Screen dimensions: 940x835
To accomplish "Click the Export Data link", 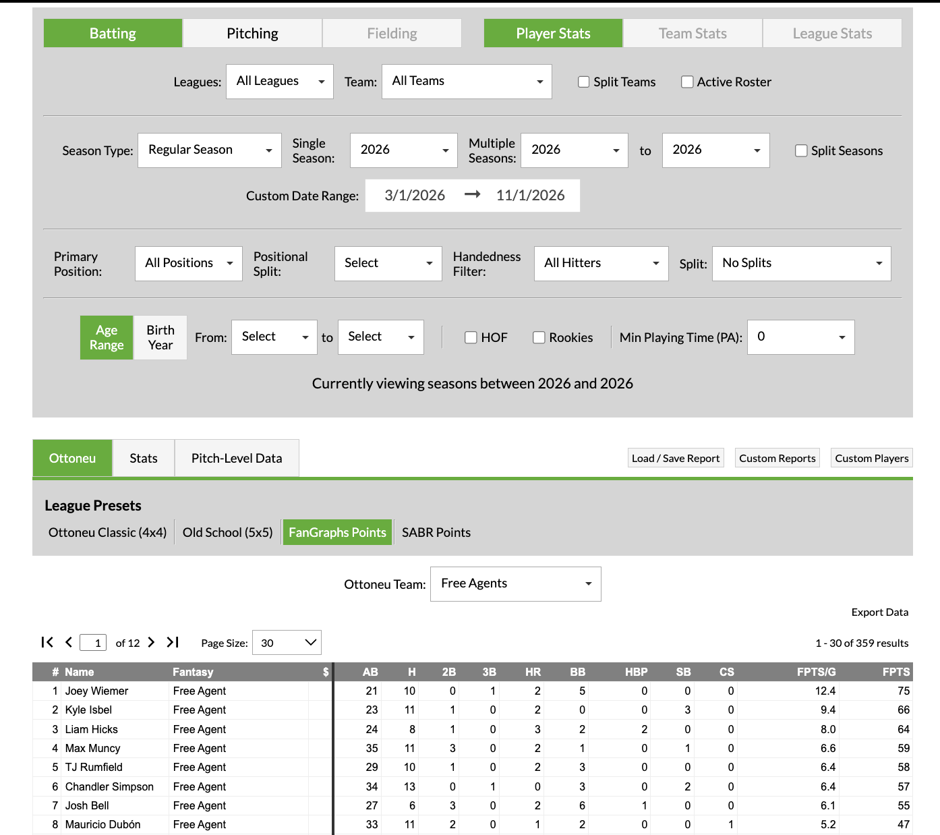I will click(879, 612).
